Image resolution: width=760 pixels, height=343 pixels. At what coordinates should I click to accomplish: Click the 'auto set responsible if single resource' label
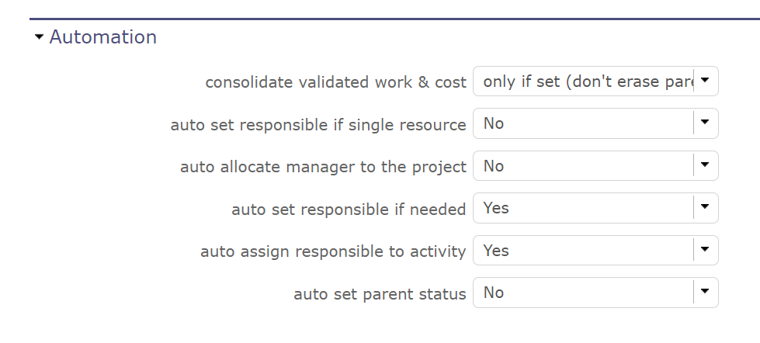pos(318,125)
